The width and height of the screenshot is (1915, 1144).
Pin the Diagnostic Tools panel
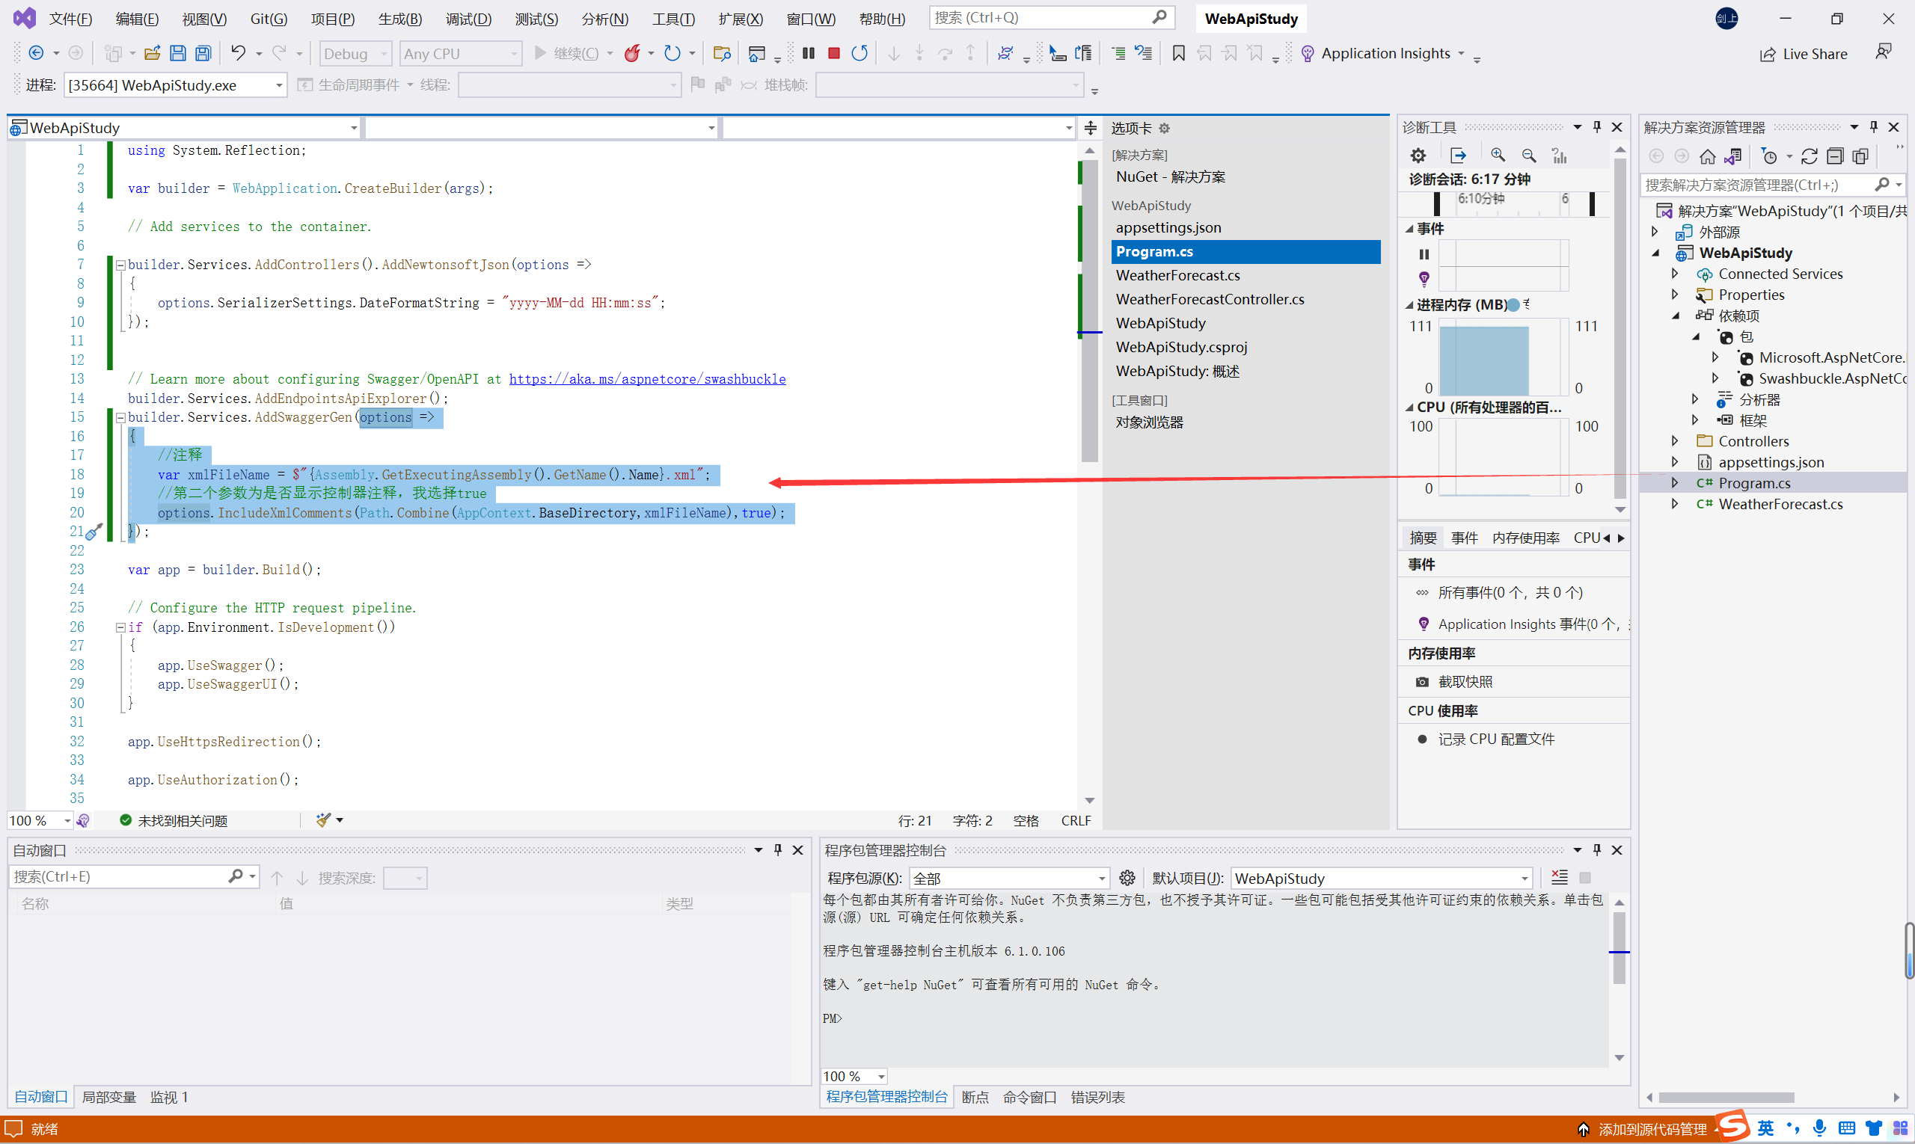click(x=1596, y=127)
